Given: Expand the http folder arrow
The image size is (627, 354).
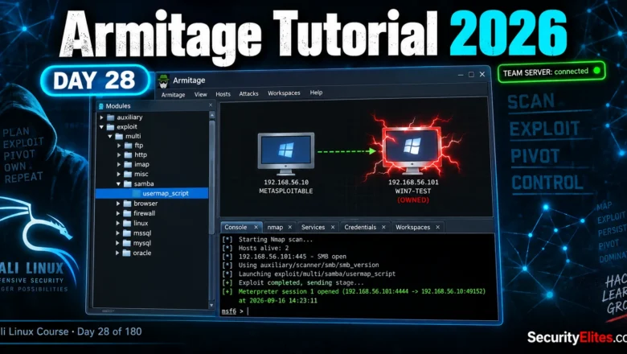Looking at the screenshot, I should pyautogui.click(x=119, y=154).
